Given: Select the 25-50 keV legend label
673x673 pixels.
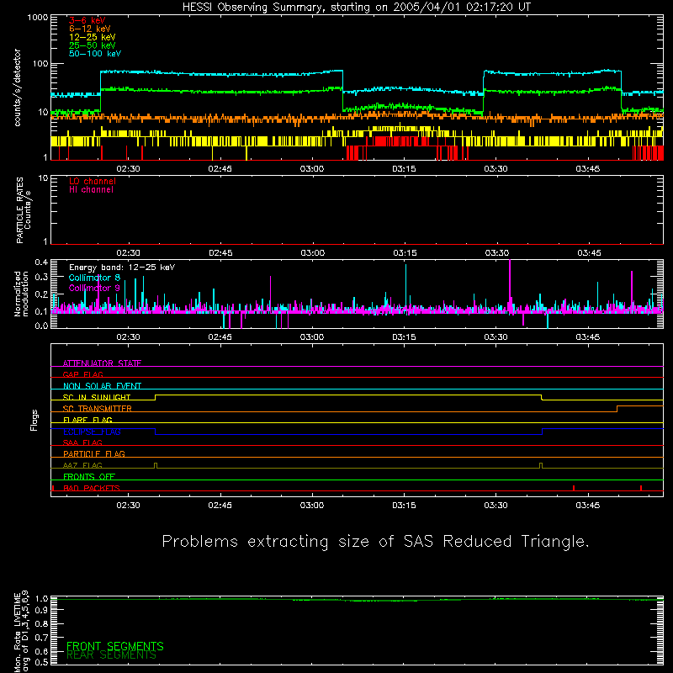Looking at the screenshot, I should (92, 45).
